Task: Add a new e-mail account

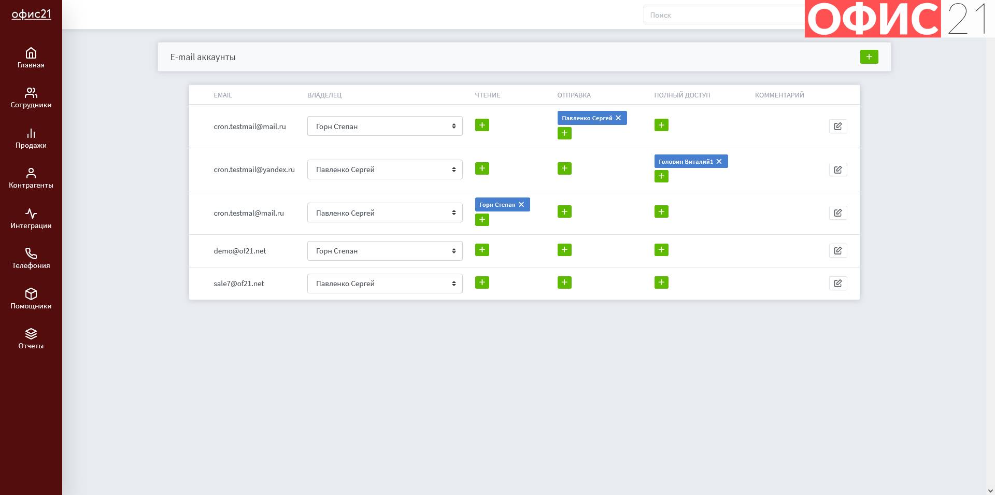Action: coord(869,56)
